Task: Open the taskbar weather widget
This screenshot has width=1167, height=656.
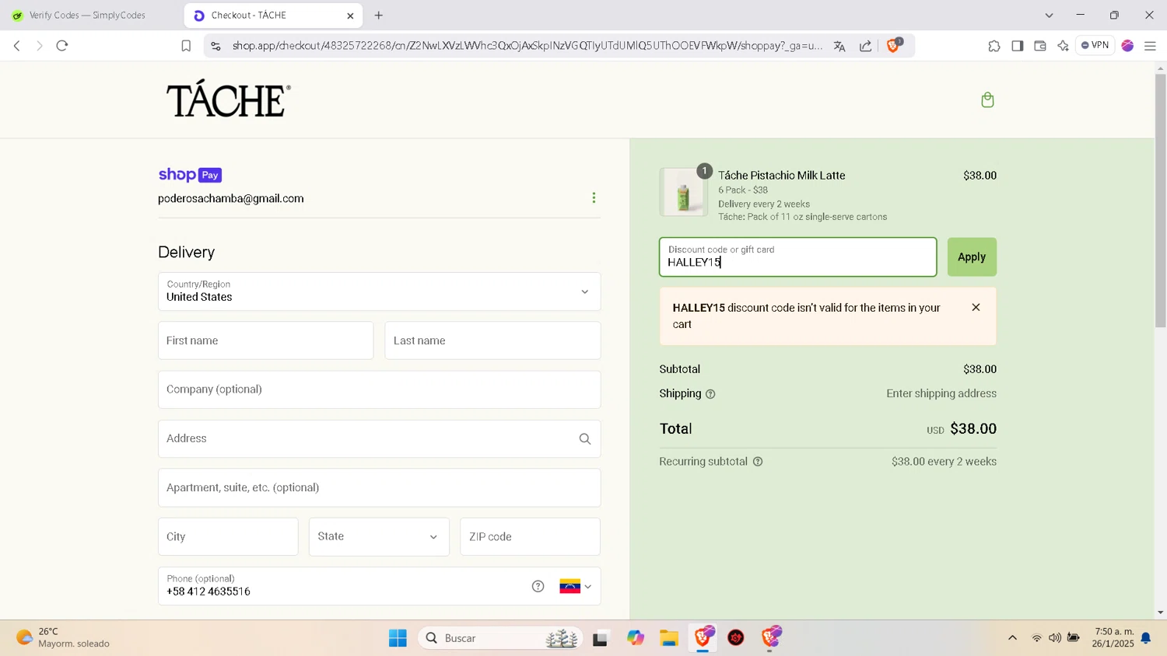Action: [x=64, y=638]
